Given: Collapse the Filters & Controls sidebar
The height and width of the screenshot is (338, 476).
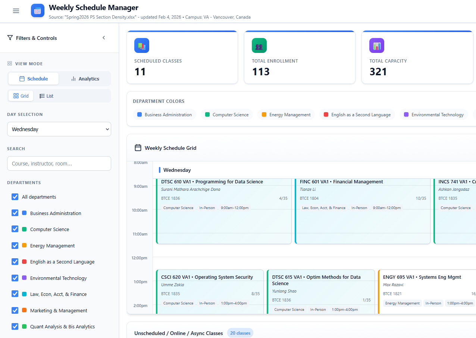Looking at the screenshot, I should (x=104, y=37).
